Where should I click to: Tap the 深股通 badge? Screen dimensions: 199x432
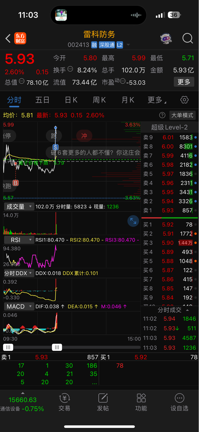pos(107,45)
